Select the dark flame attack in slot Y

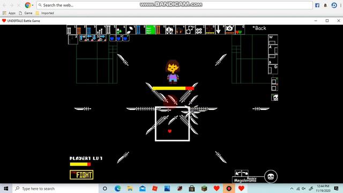tap(180, 29)
